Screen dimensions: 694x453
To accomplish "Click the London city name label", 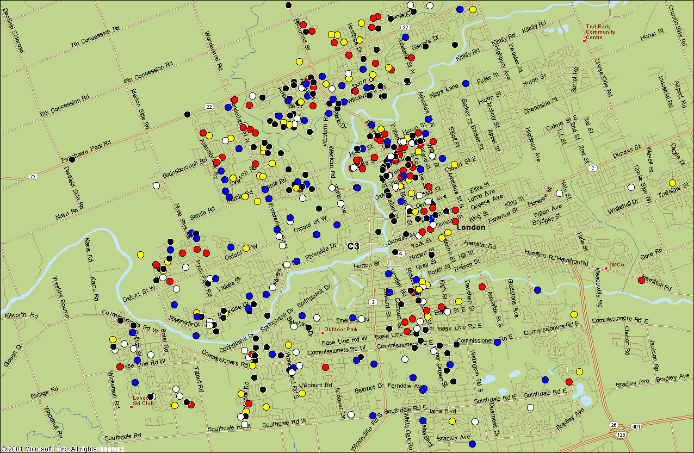I will pos(471,227).
